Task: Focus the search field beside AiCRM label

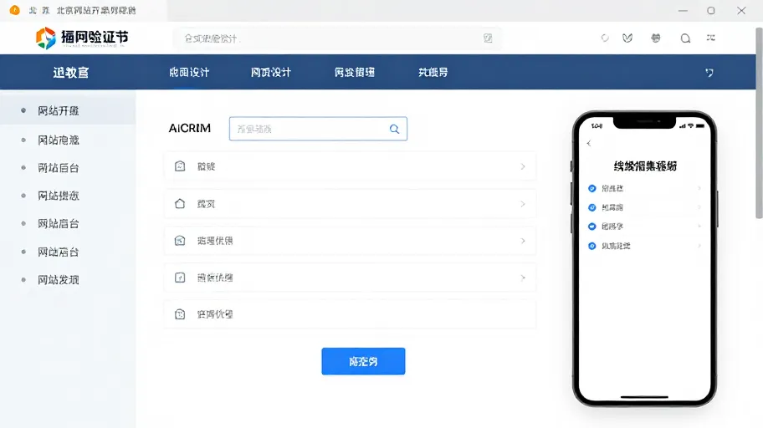Action: point(318,129)
